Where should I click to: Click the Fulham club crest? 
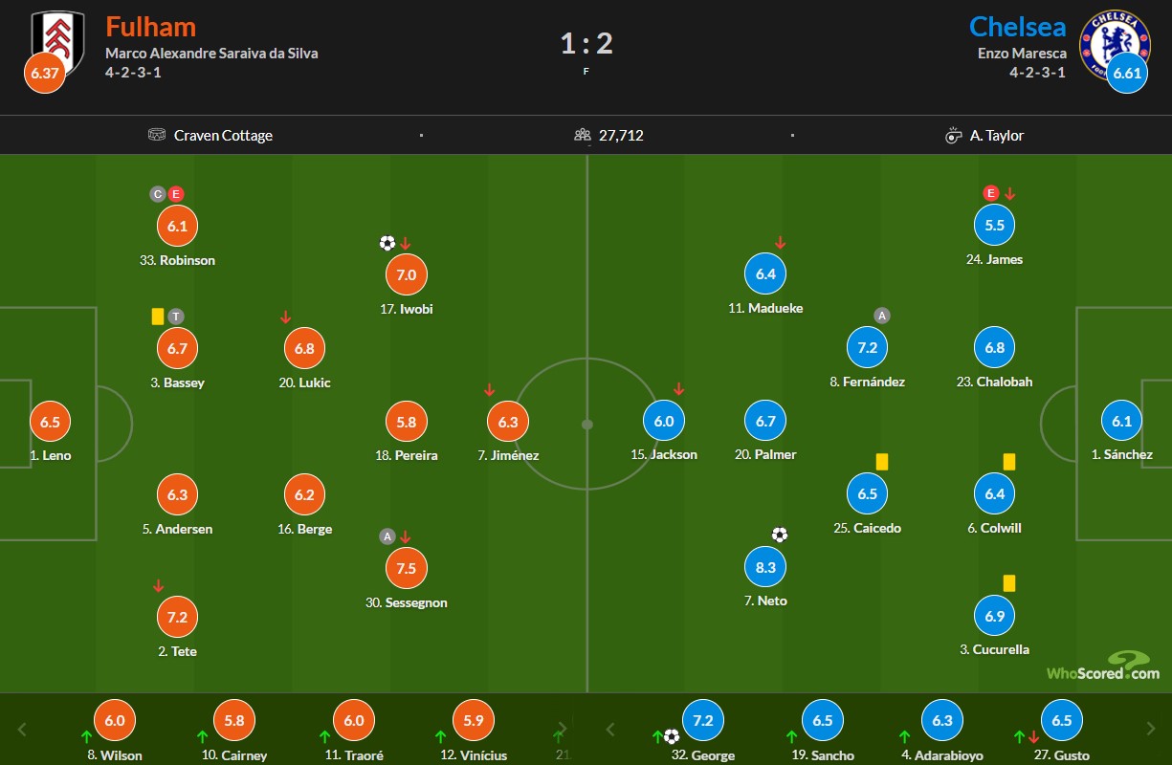59,36
